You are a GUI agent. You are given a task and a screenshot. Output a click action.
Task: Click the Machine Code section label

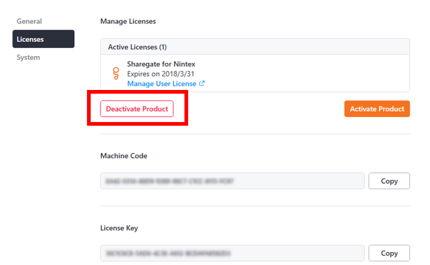pyautogui.click(x=124, y=156)
